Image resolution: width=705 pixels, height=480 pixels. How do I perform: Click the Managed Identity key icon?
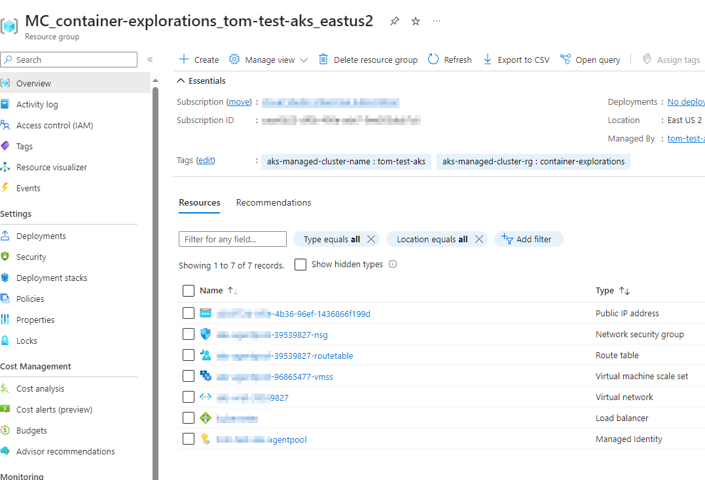(x=205, y=439)
